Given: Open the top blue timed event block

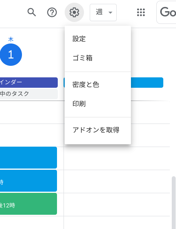Looking at the screenshot, I should [x=28, y=157].
